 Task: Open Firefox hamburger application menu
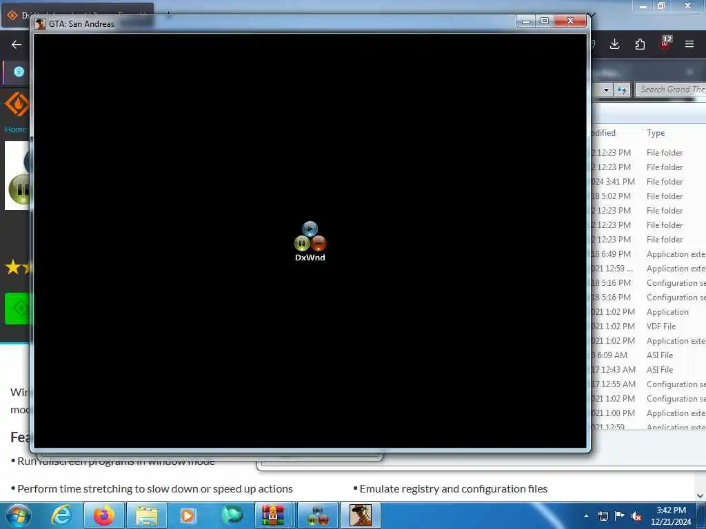pos(689,44)
